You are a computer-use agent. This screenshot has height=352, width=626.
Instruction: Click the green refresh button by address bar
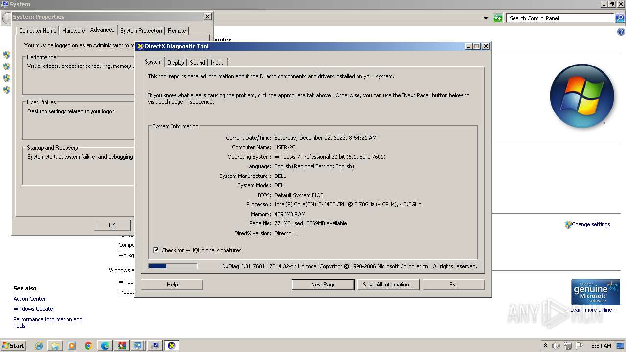[x=498, y=18]
